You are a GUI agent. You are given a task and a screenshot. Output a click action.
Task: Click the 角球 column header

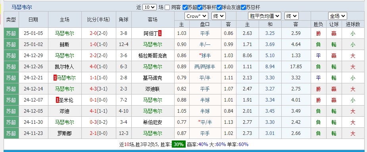[x=124, y=20]
